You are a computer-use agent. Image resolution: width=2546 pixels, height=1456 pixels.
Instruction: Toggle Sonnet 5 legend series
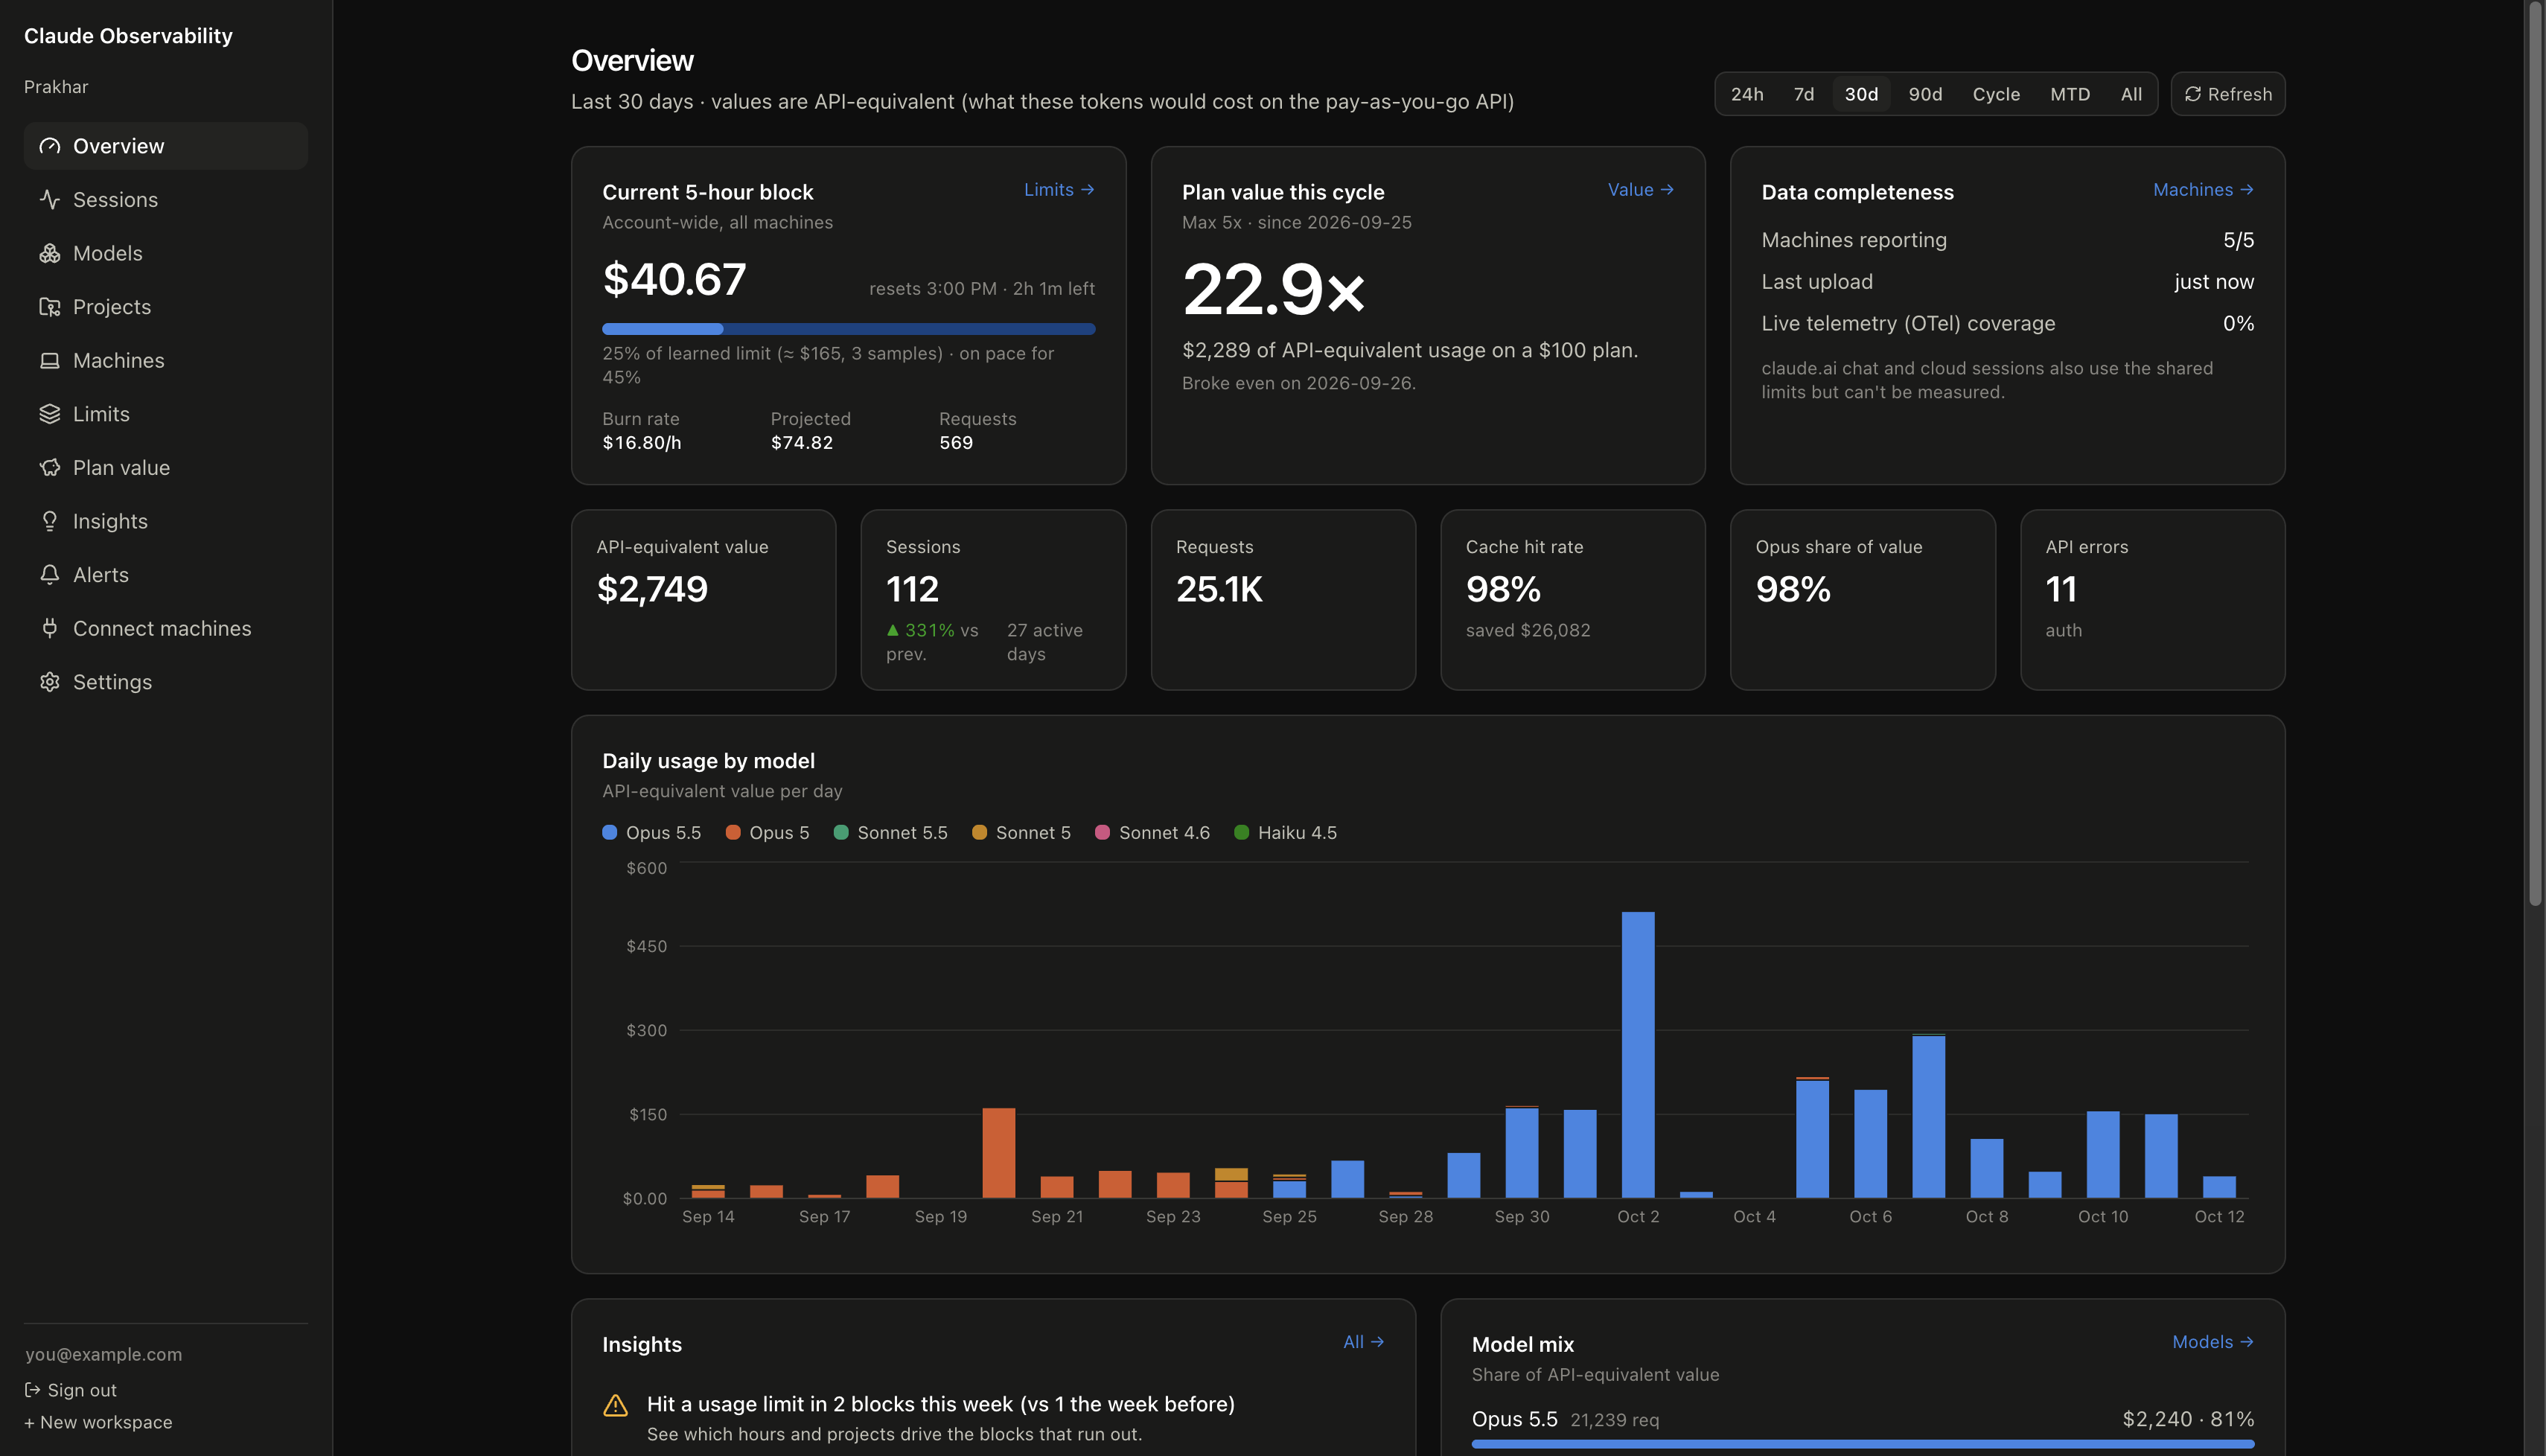[x=1021, y=832]
